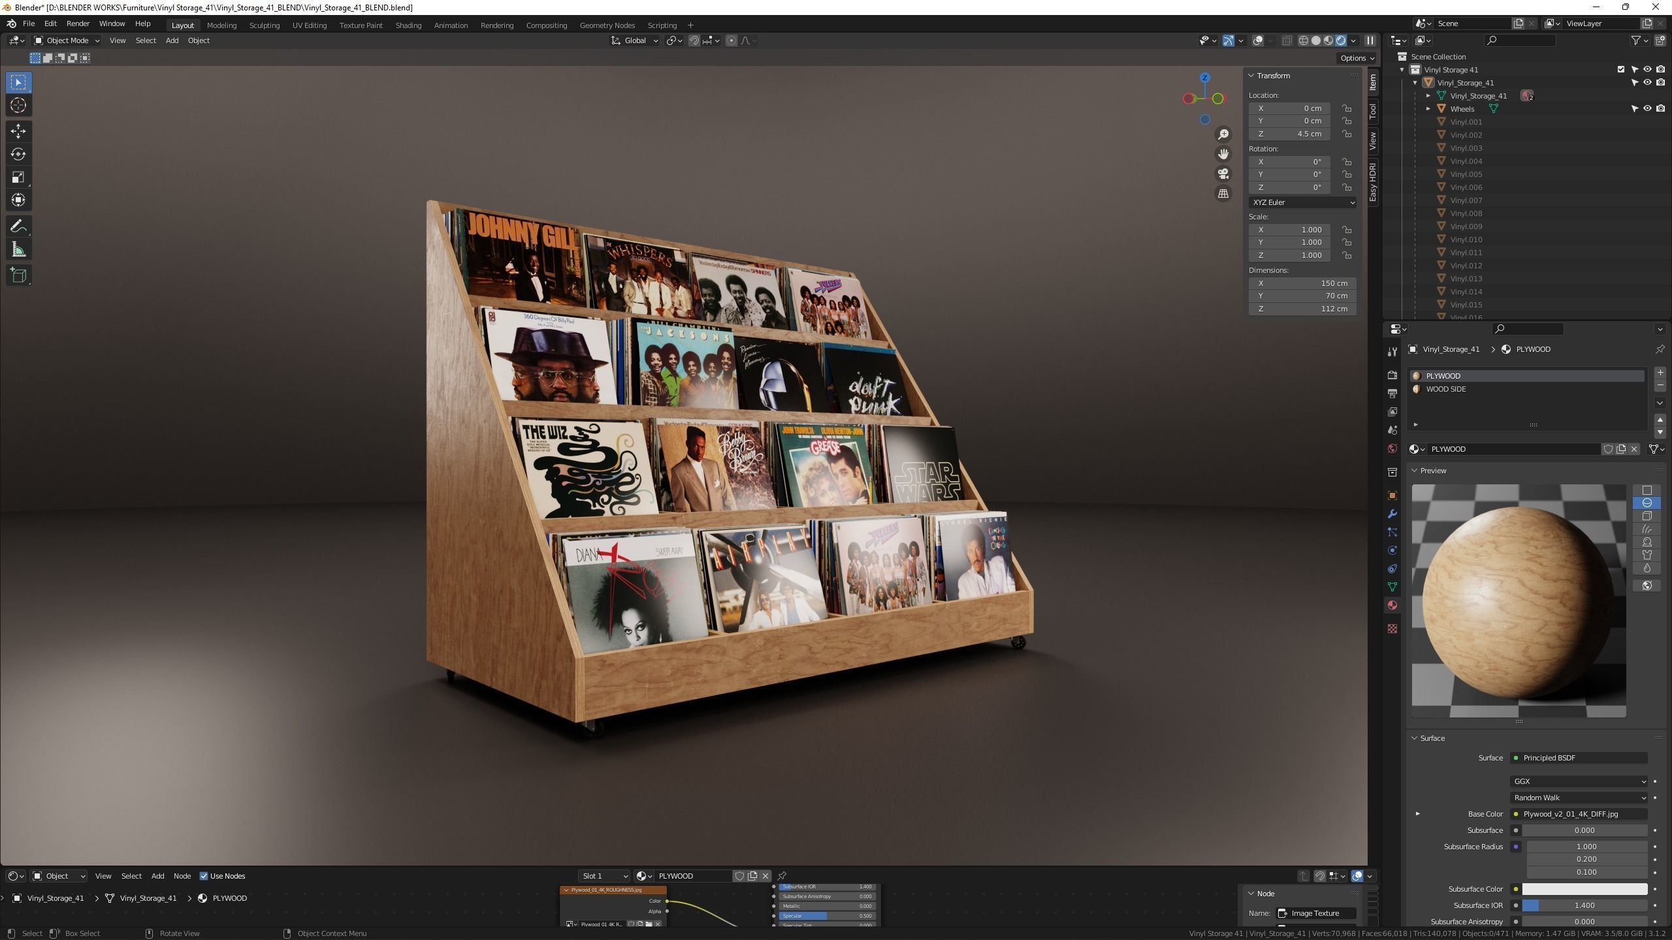Open the Random Walk subsurface dropdown

click(x=1579, y=798)
